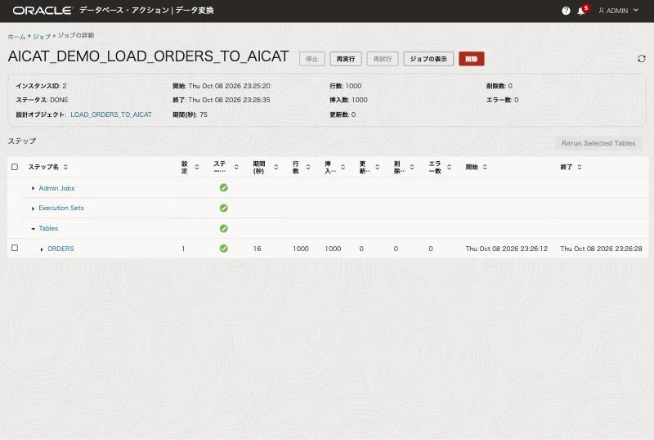
Task: Open LOAD_ORDERS_TO_AICAT design object link
Action: [111, 114]
